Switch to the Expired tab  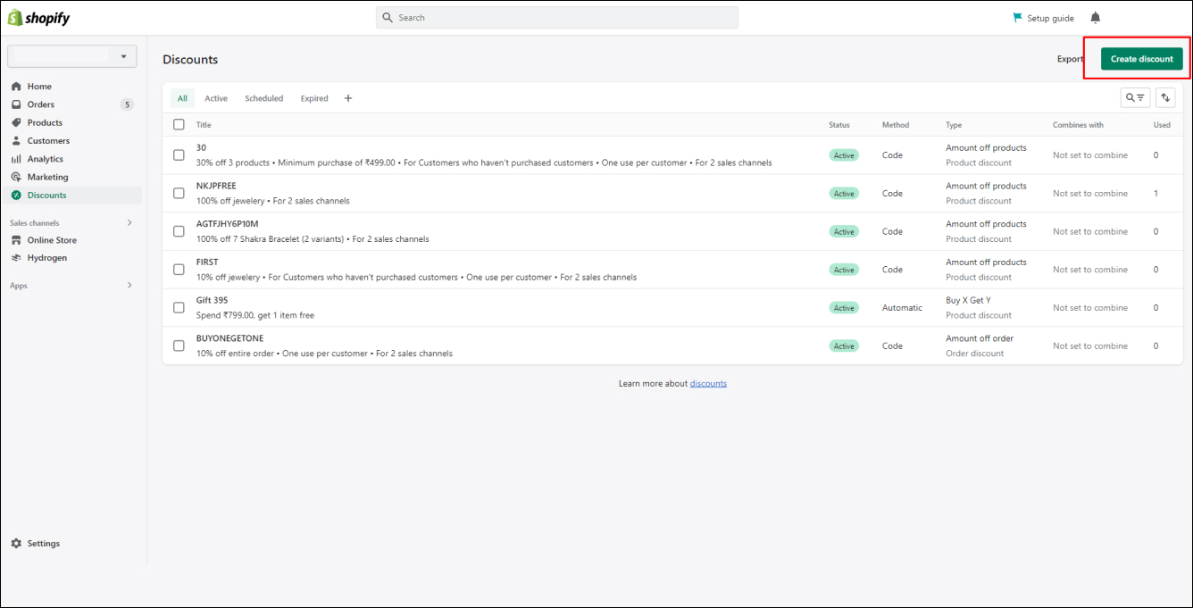(x=314, y=98)
